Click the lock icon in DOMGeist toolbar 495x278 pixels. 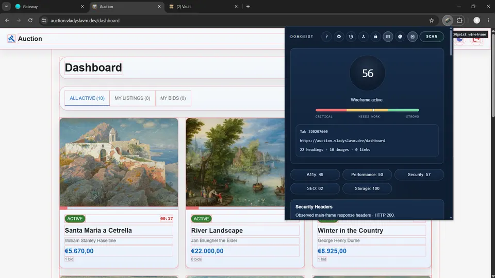375,37
